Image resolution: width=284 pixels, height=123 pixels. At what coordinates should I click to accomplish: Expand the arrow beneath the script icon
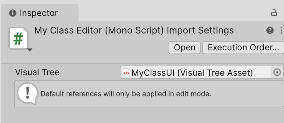[30, 50]
